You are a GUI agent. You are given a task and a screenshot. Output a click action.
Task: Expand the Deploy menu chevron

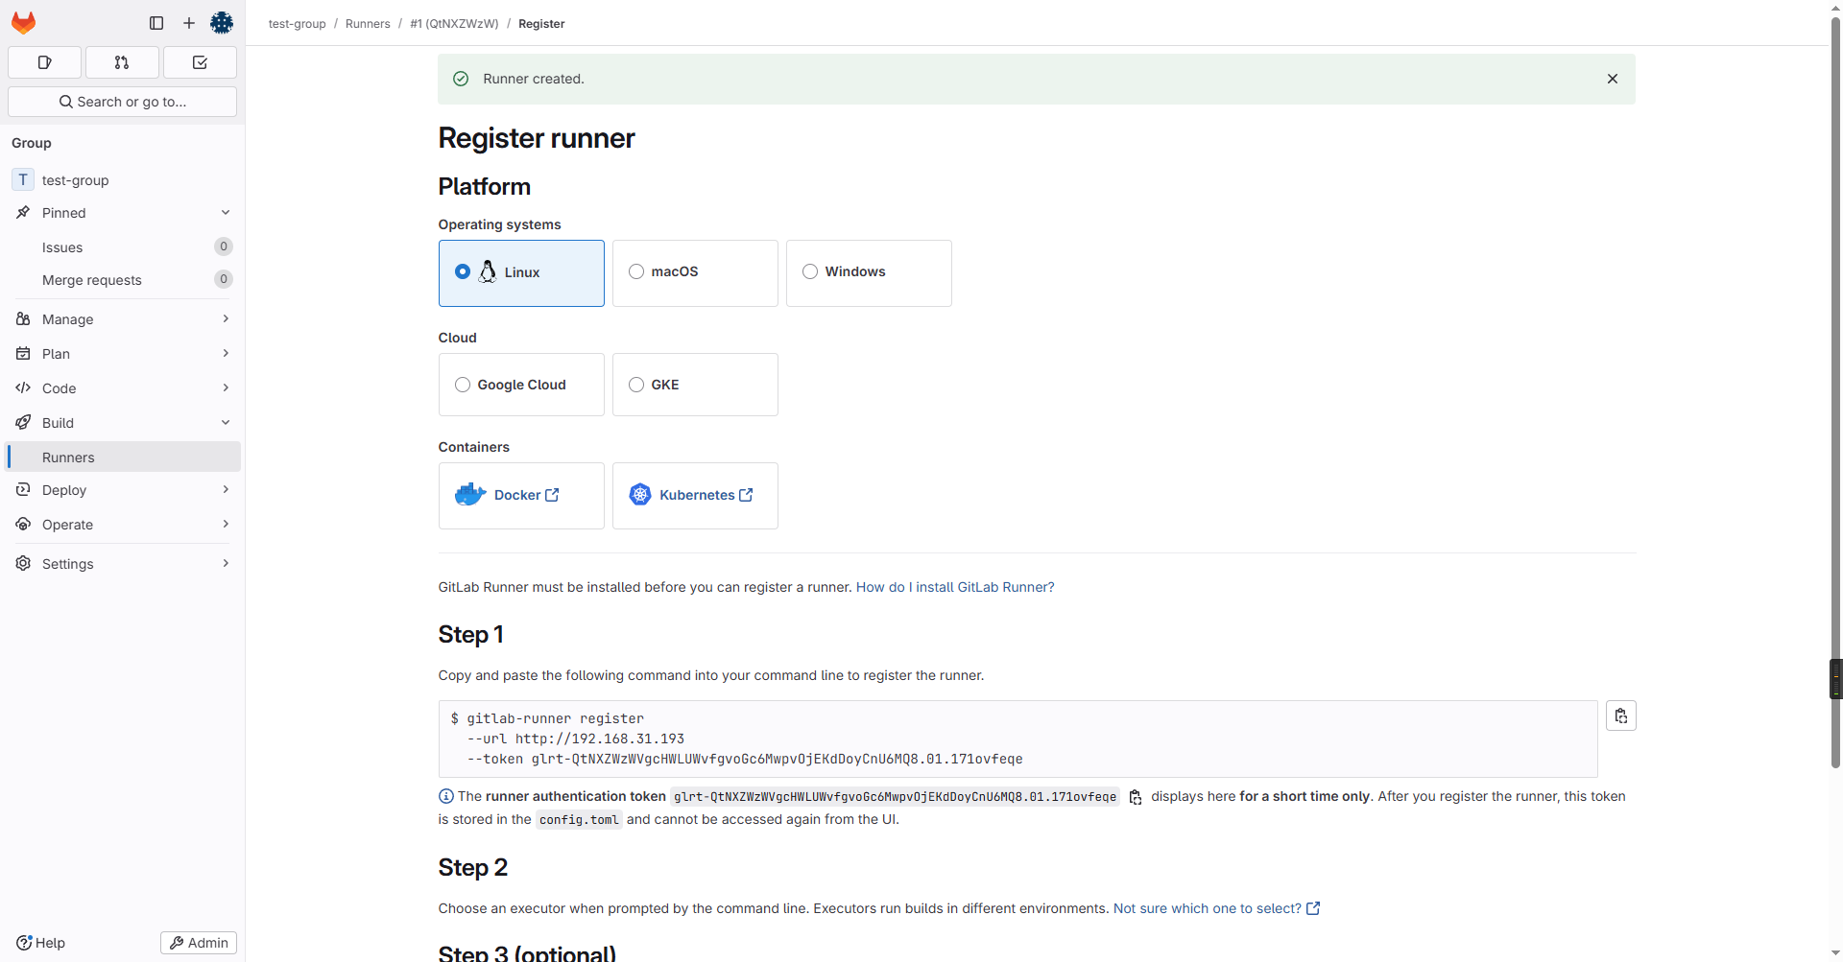226,490
